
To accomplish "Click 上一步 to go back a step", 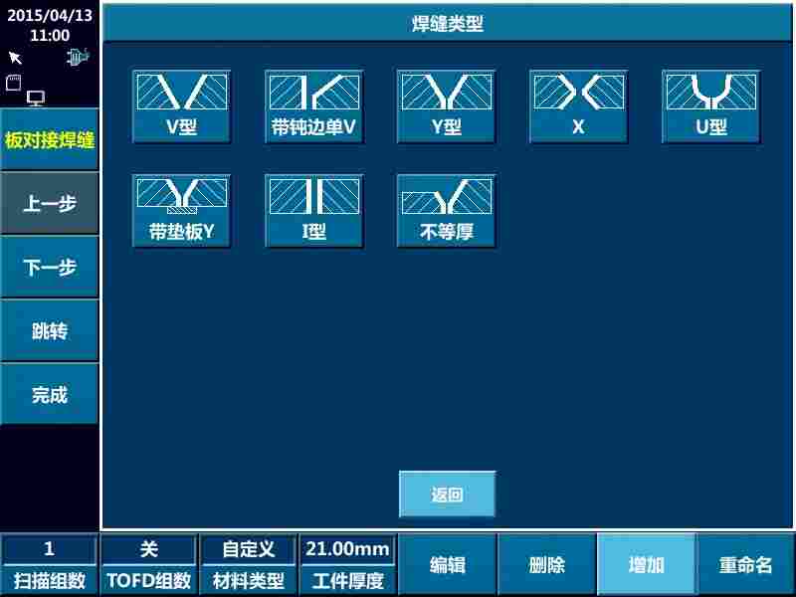I will pyautogui.click(x=49, y=202).
